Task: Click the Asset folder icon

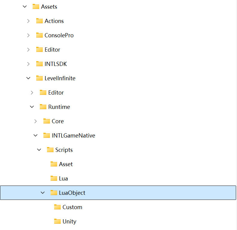Action: pos(54,164)
